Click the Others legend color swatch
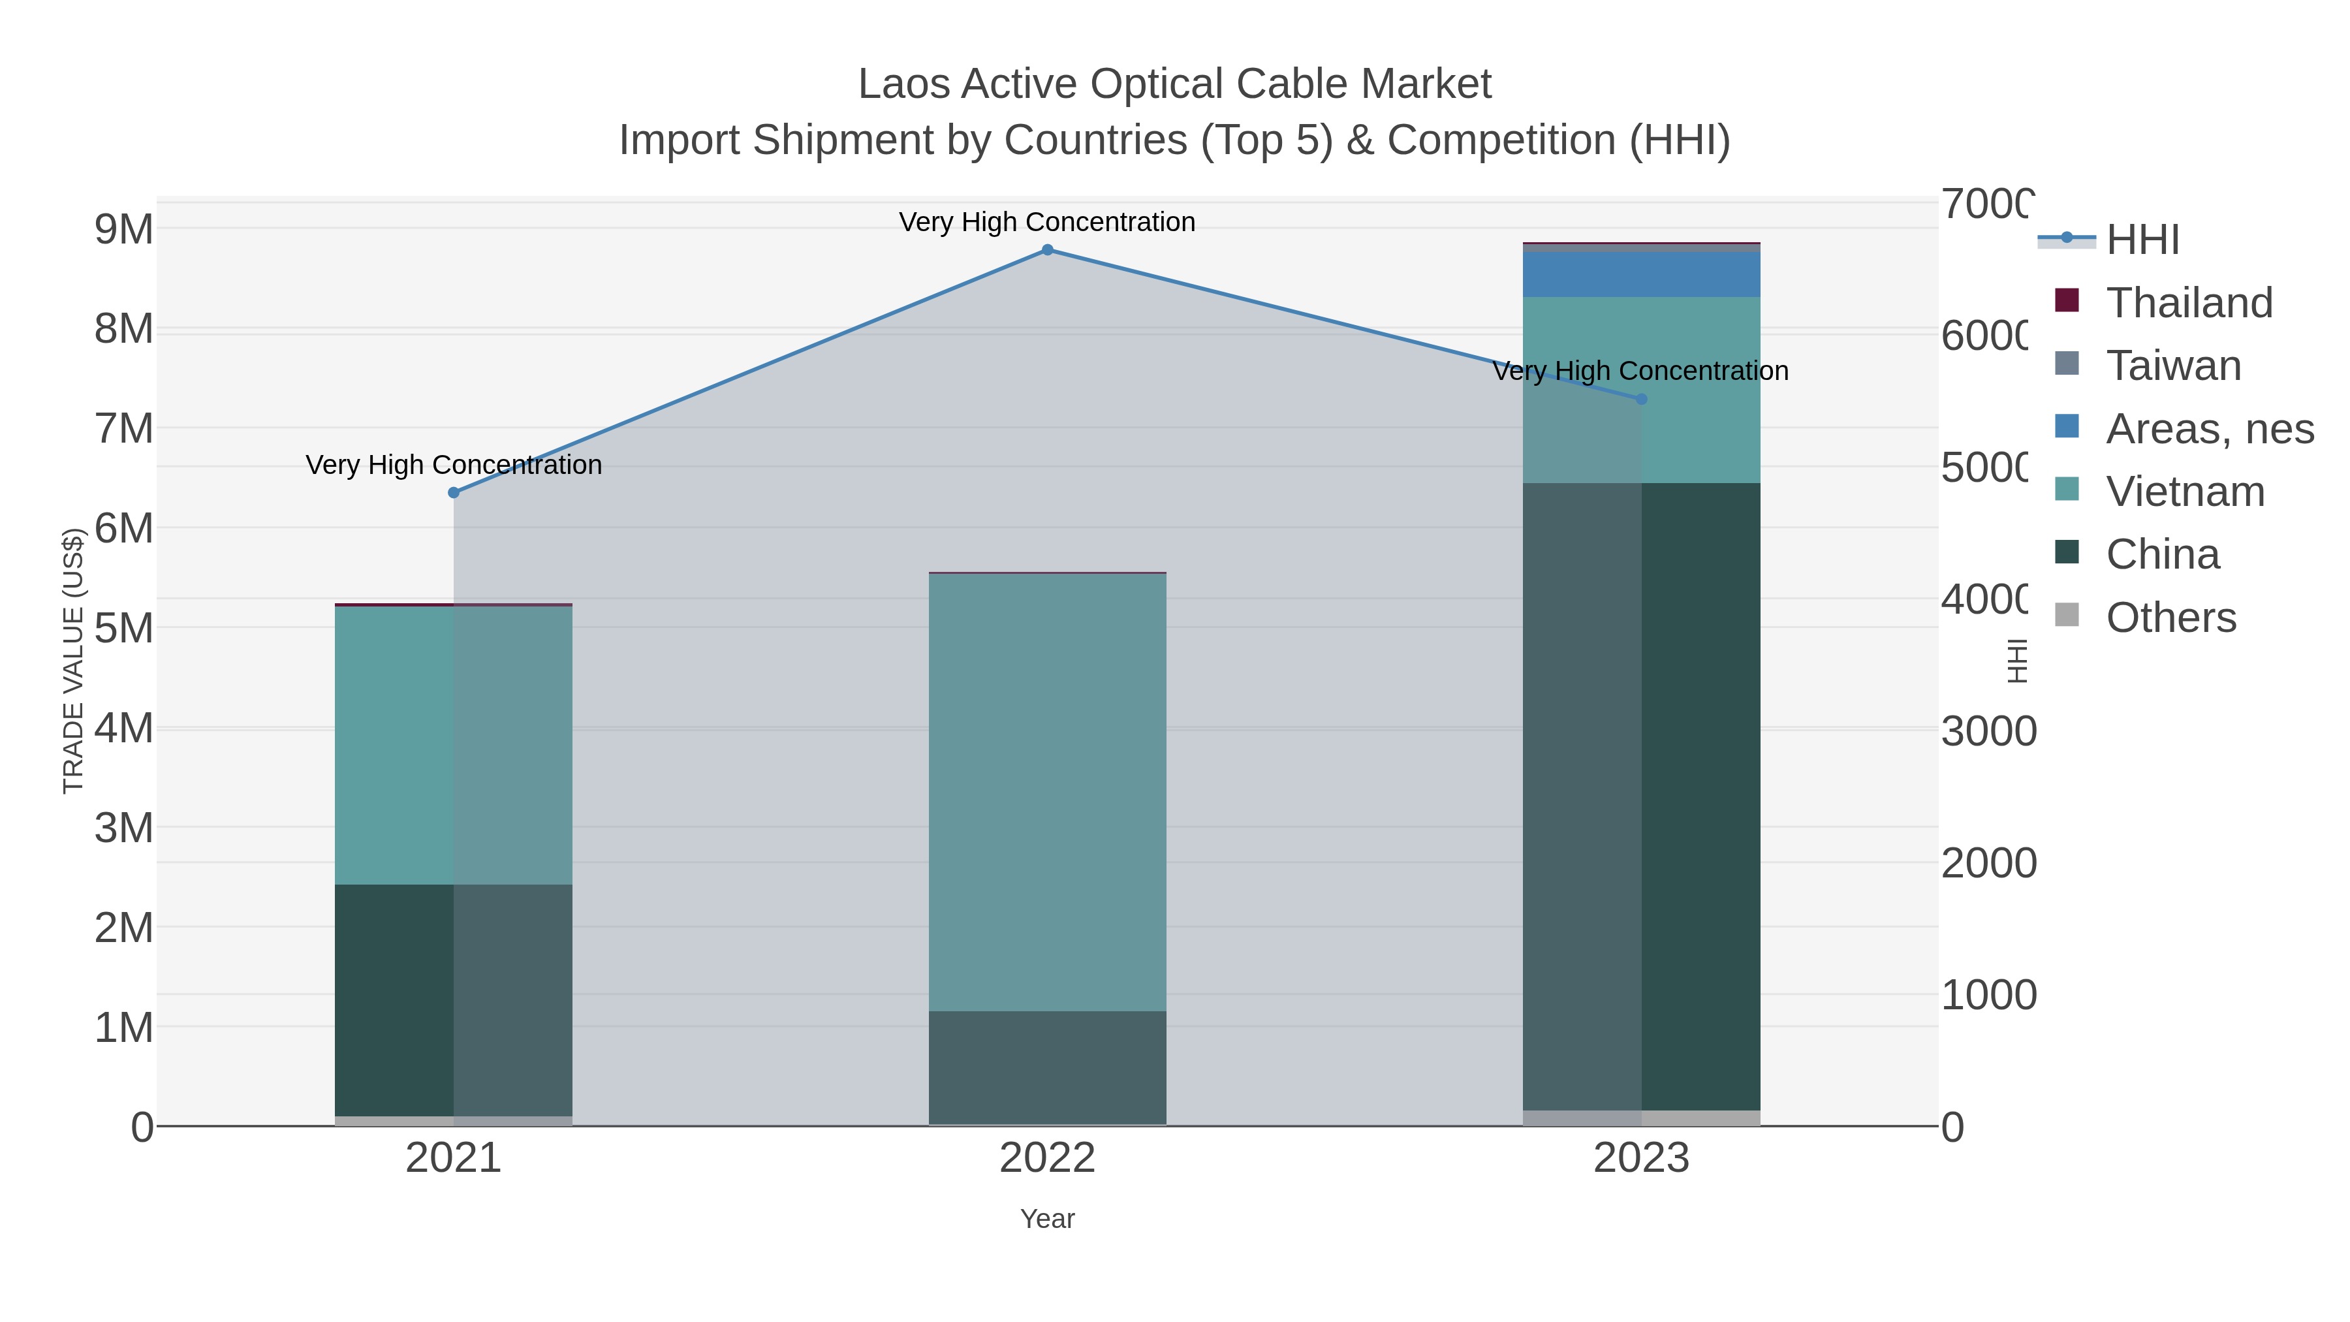This screenshot has width=2350, height=1322. (2066, 615)
